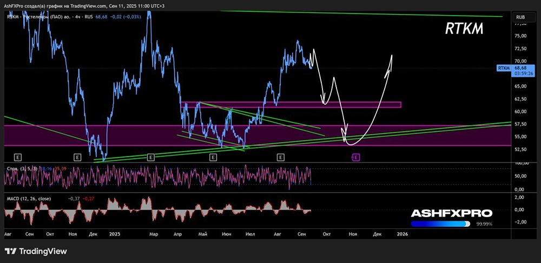The image size is (541, 263).
Task: Click the 65,00 price axis label
Action: point(520,86)
